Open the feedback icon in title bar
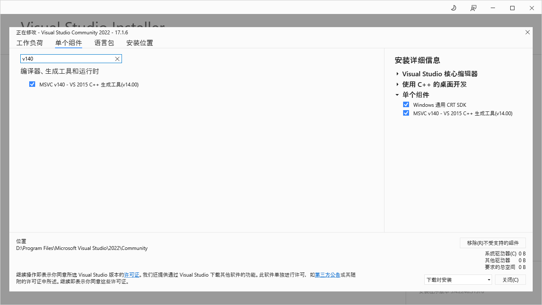 (x=473, y=8)
